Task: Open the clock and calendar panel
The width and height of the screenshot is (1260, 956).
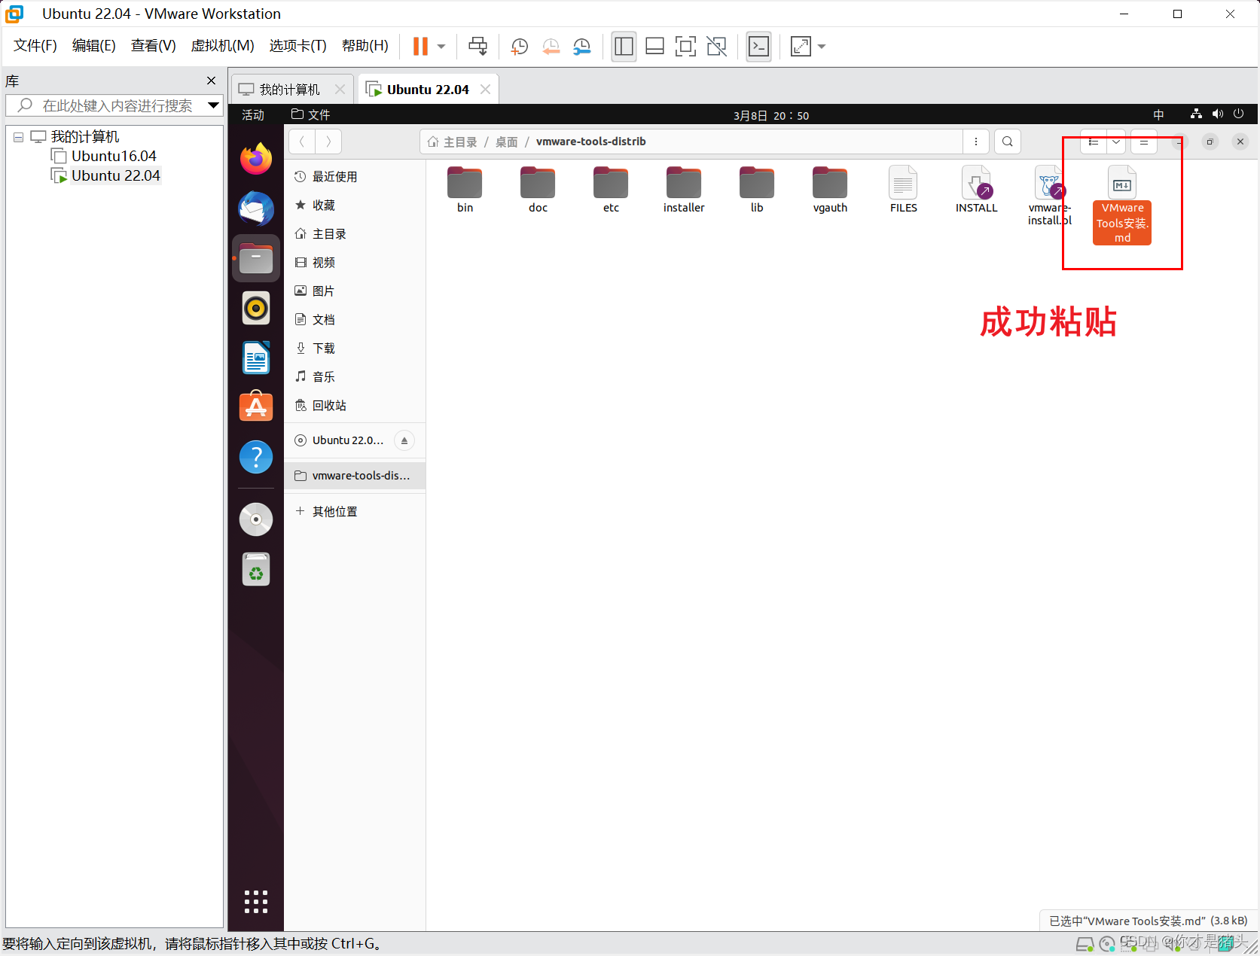Action: [x=770, y=115]
